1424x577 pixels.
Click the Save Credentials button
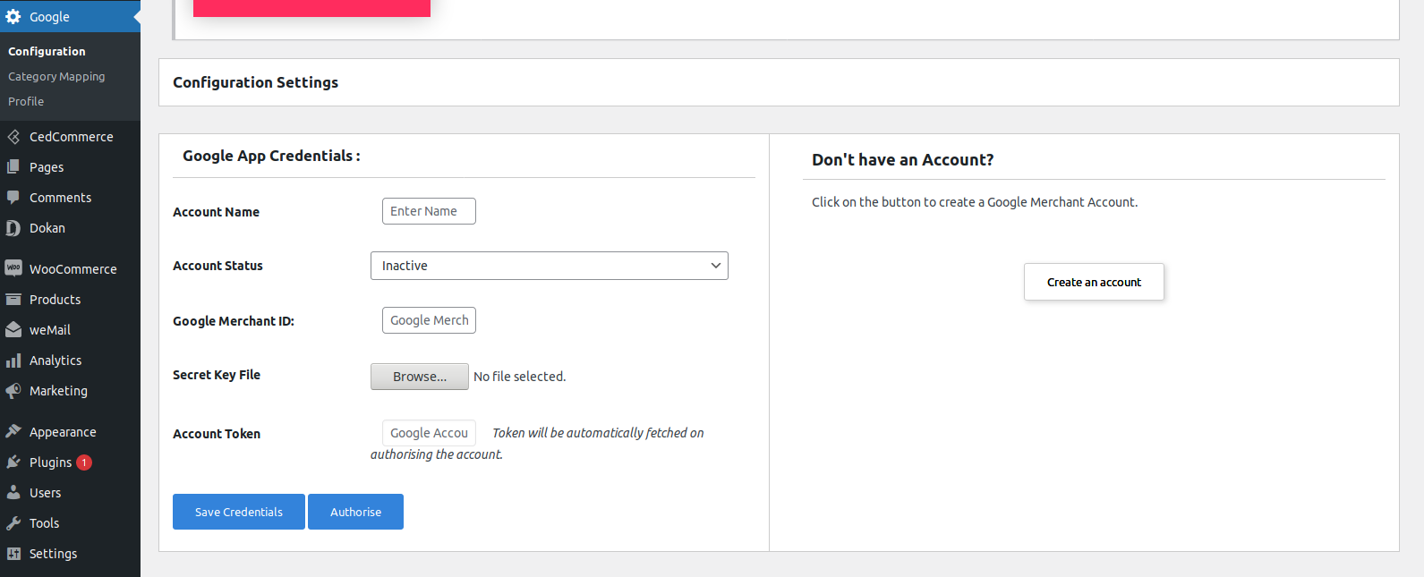239,512
